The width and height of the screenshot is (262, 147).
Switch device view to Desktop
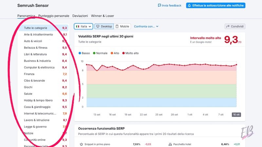point(104,26)
